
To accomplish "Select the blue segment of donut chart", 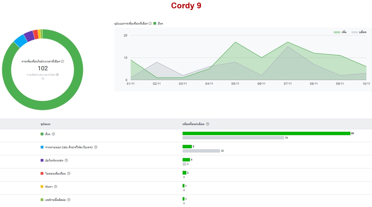I will [20, 41].
